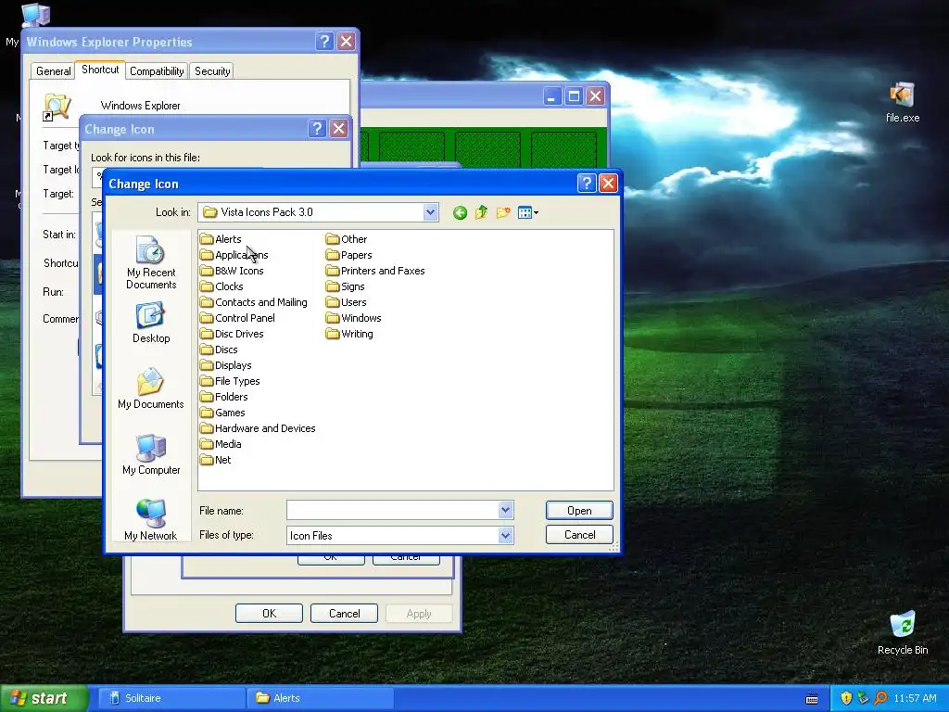Click OK in the bottom properties dialog

(x=270, y=614)
